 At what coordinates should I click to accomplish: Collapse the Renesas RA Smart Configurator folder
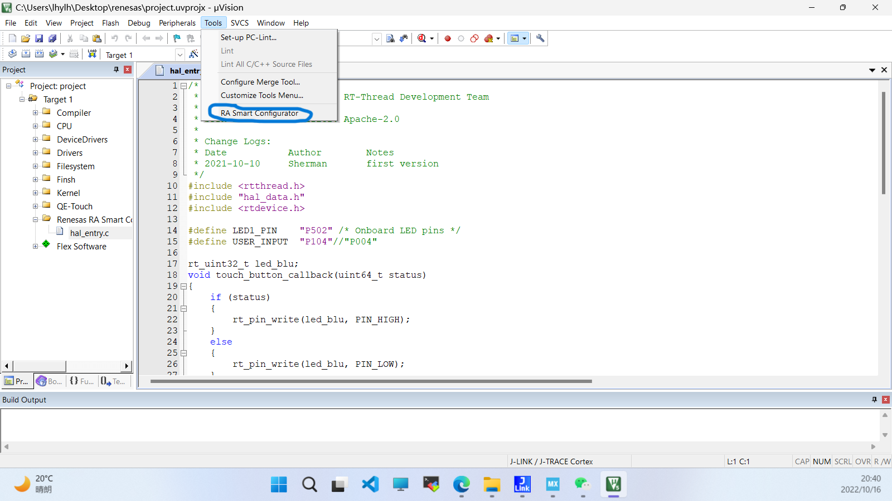(x=35, y=219)
